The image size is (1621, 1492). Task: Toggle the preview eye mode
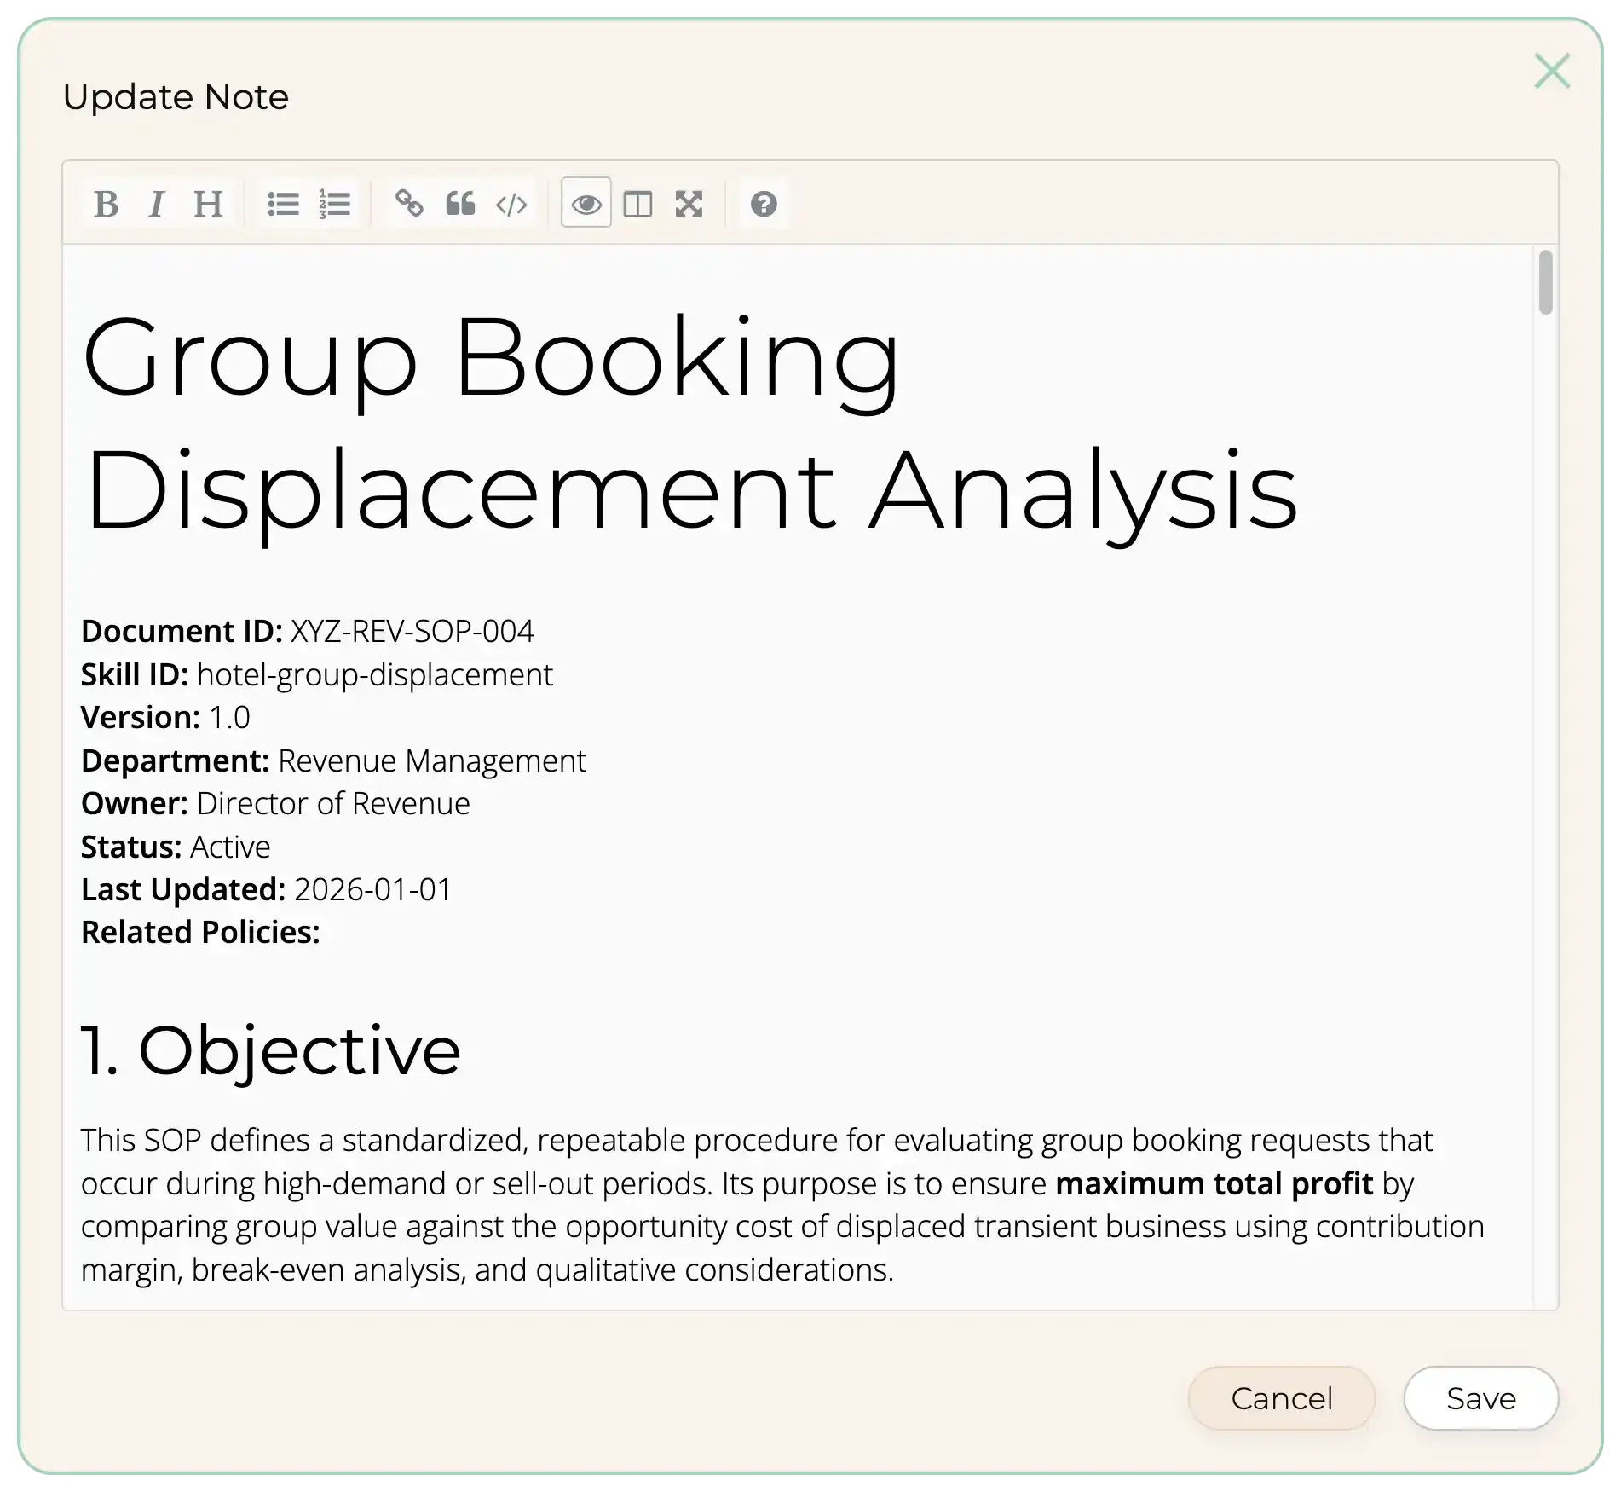pyautogui.click(x=586, y=204)
